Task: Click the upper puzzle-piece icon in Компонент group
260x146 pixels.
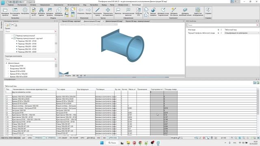Action: coord(146,9)
